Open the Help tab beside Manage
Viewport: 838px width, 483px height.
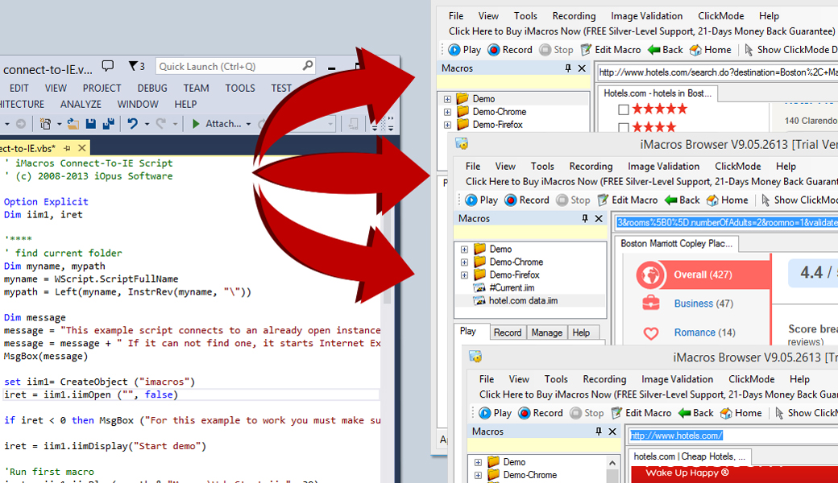[581, 332]
